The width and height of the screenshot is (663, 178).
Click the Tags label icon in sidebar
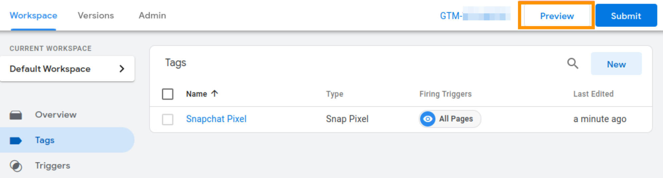point(16,141)
